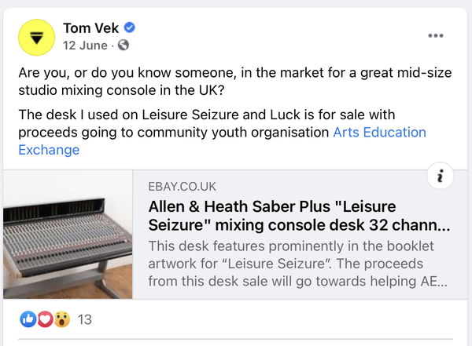Click the word Exchange in the link
The width and height of the screenshot is (472, 346).
(x=49, y=150)
